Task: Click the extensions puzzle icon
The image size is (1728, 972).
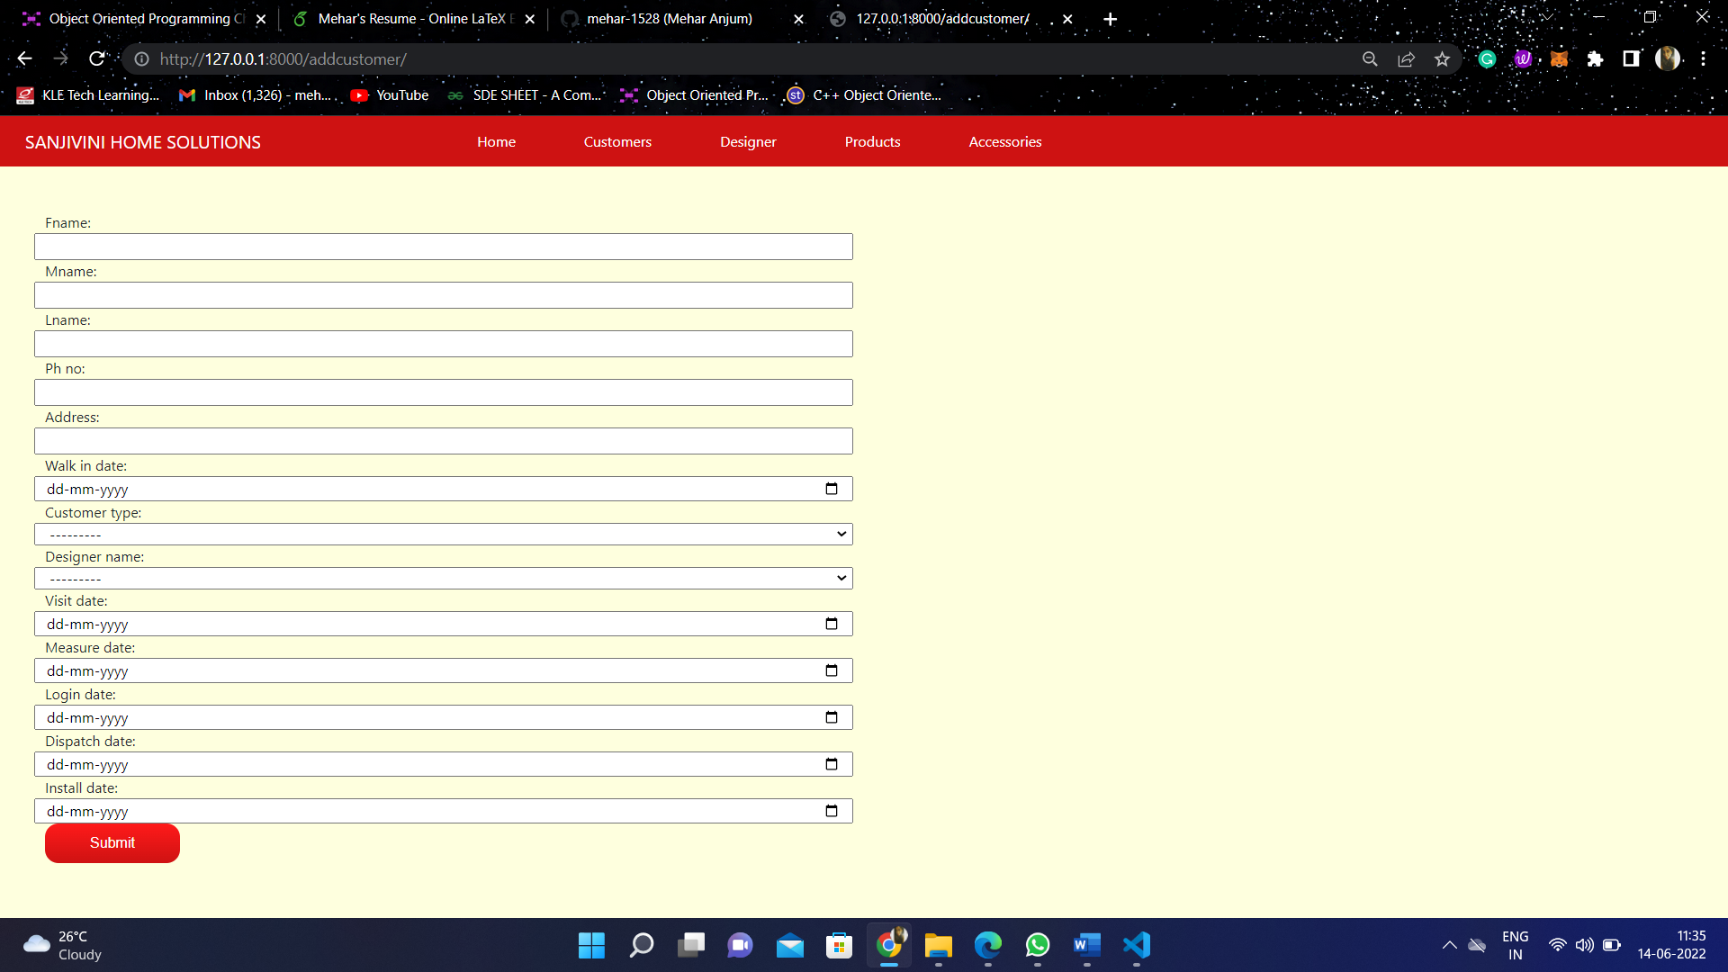Action: pyautogui.click(x=1596, y=58)
